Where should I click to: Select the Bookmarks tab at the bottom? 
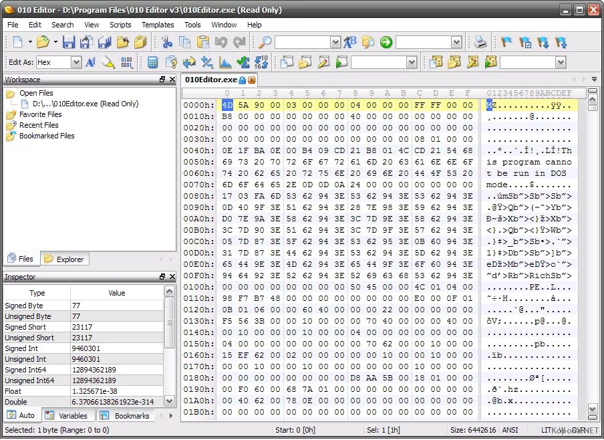tap(132, 415)
